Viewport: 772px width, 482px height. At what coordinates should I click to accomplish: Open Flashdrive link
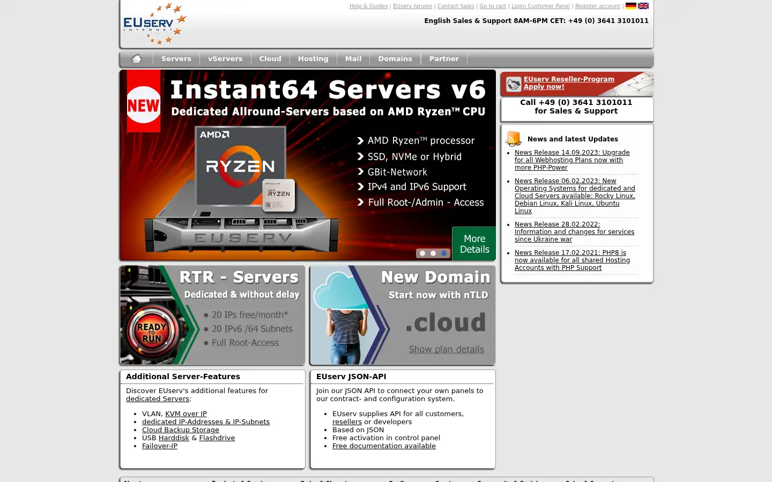coord(217,438)
